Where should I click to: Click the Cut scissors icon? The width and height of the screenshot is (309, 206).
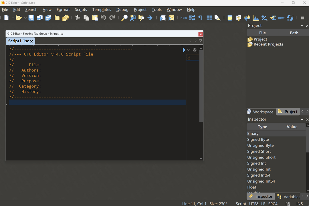(x=78, y=18)
